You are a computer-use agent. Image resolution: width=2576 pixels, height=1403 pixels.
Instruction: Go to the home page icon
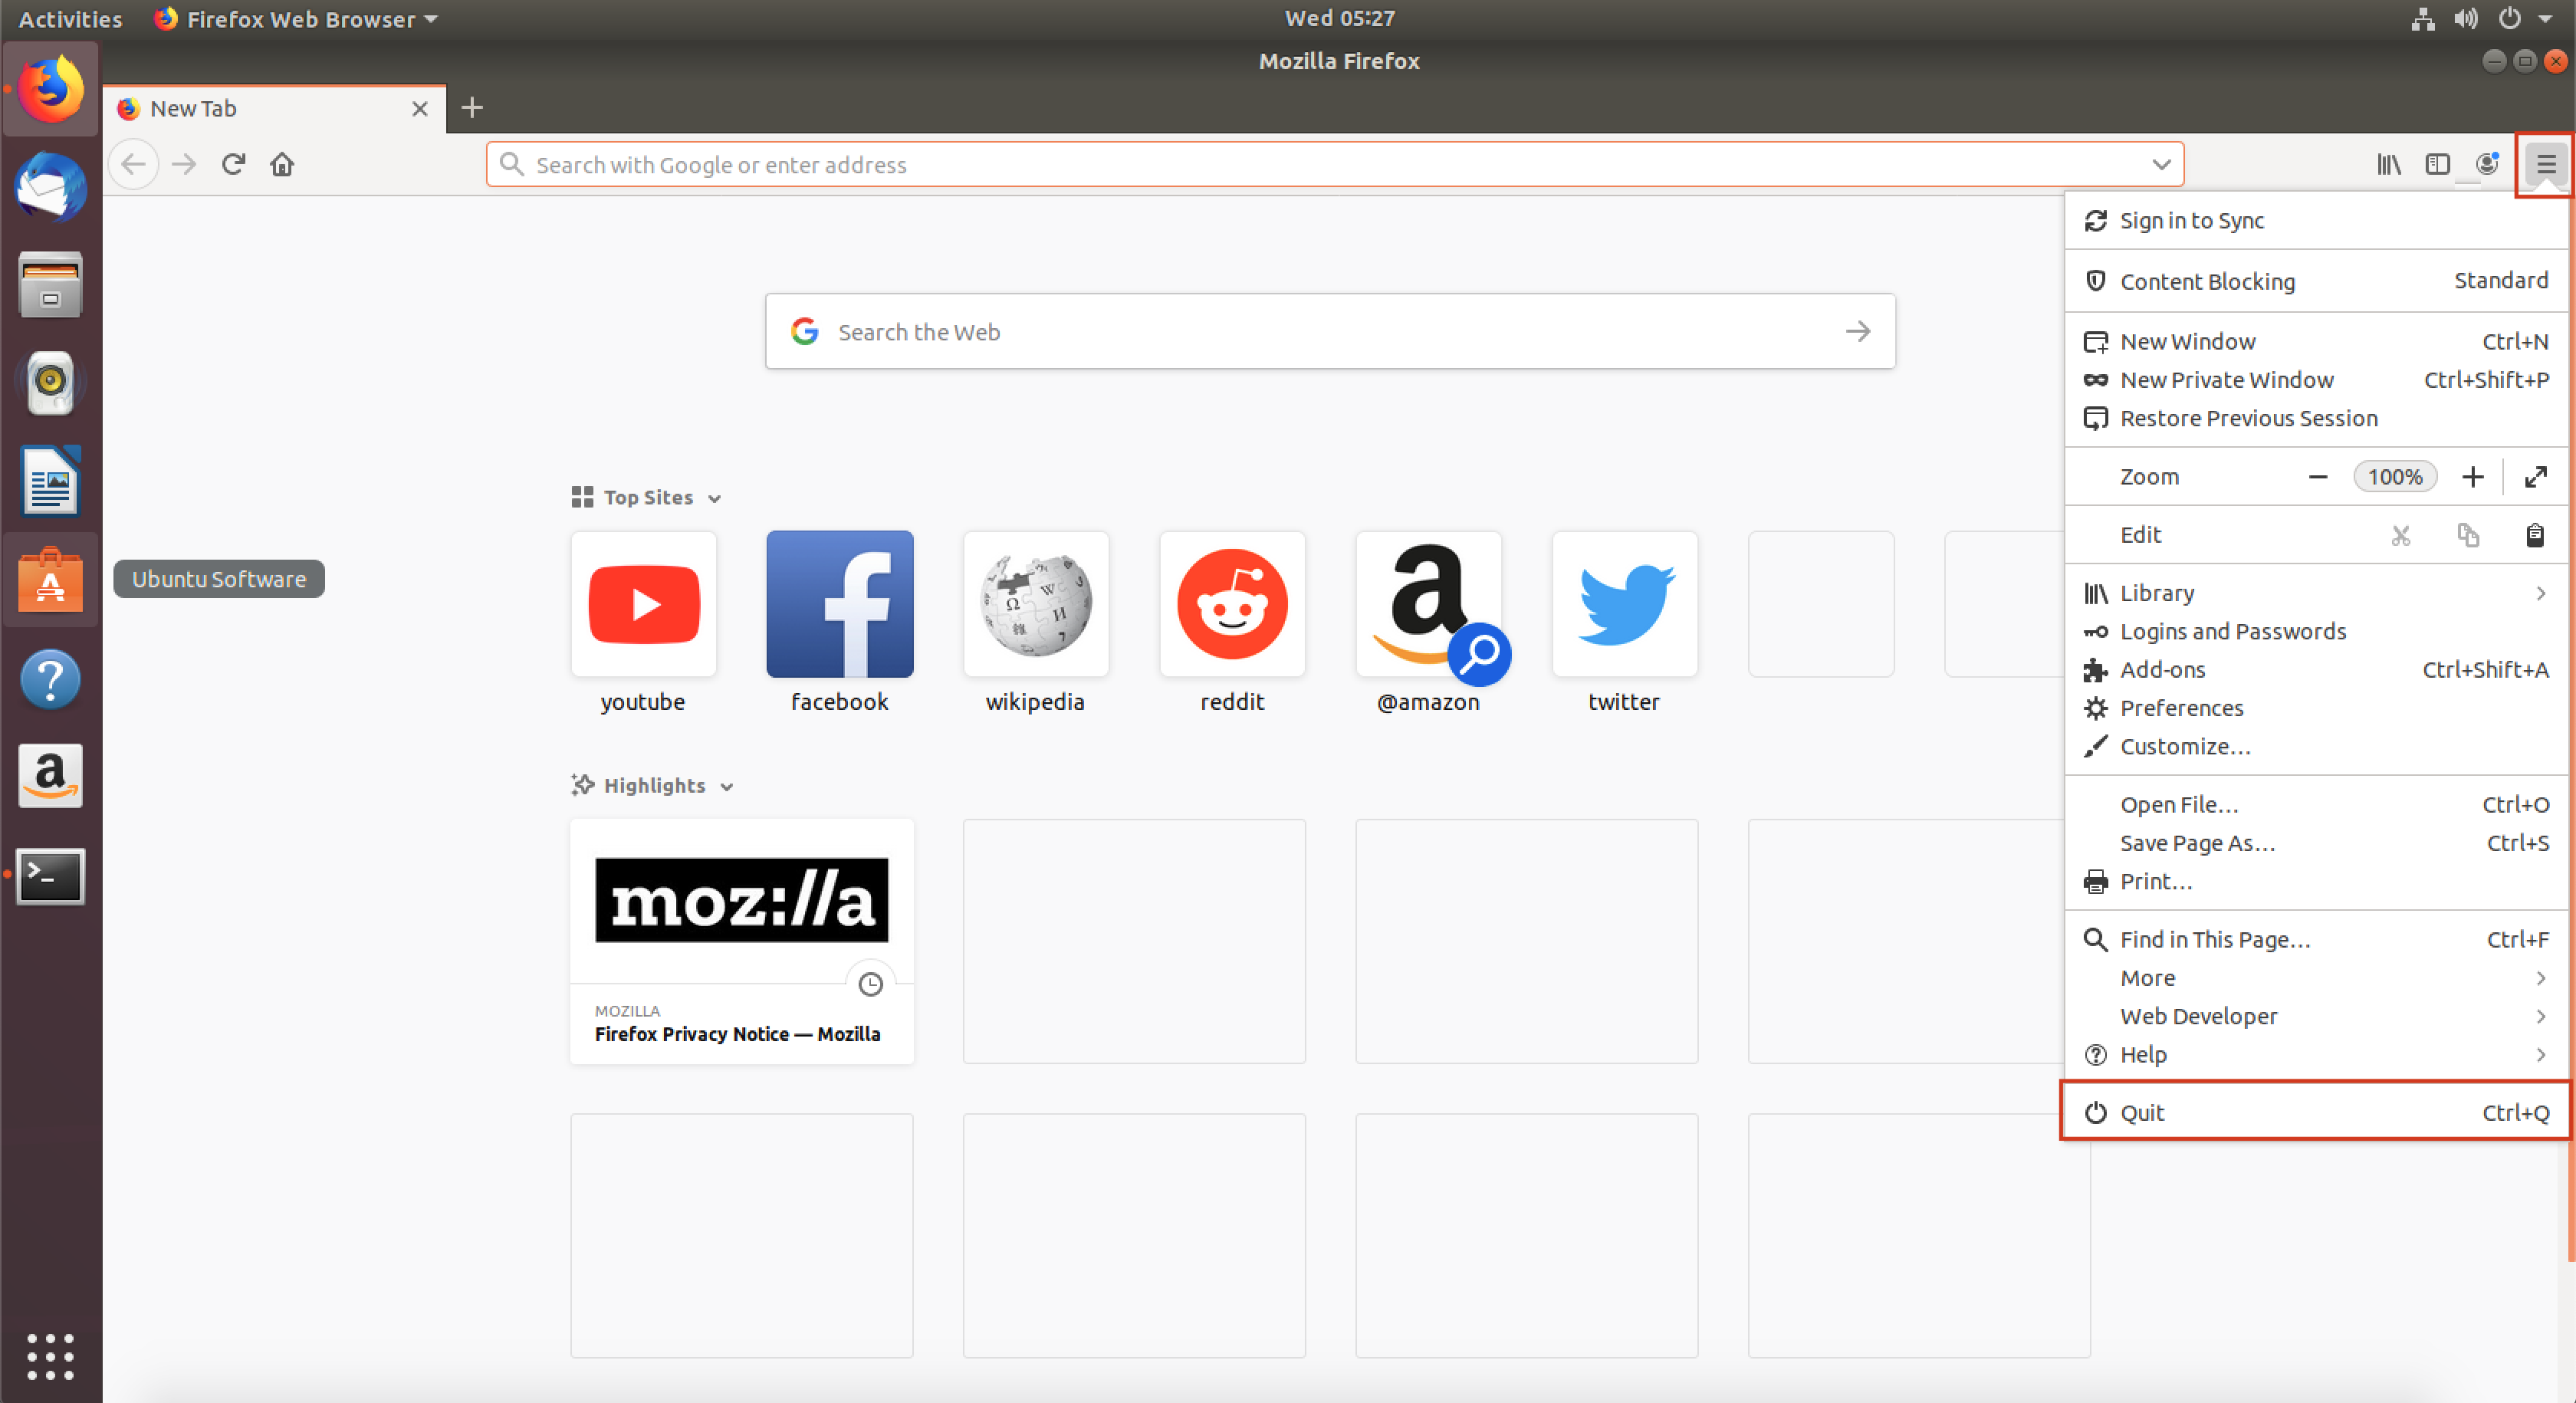[x=282, y=164]
